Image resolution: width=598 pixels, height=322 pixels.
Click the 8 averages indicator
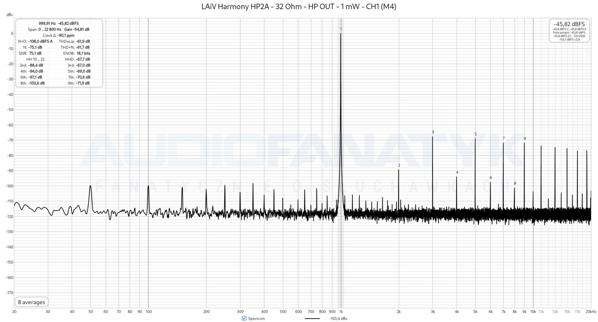pos(31,302)
